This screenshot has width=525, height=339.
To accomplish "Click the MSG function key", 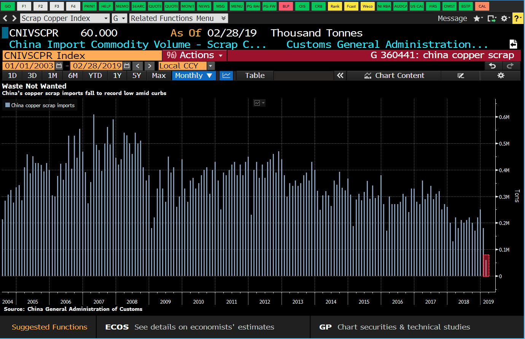I will pos(220,6).
